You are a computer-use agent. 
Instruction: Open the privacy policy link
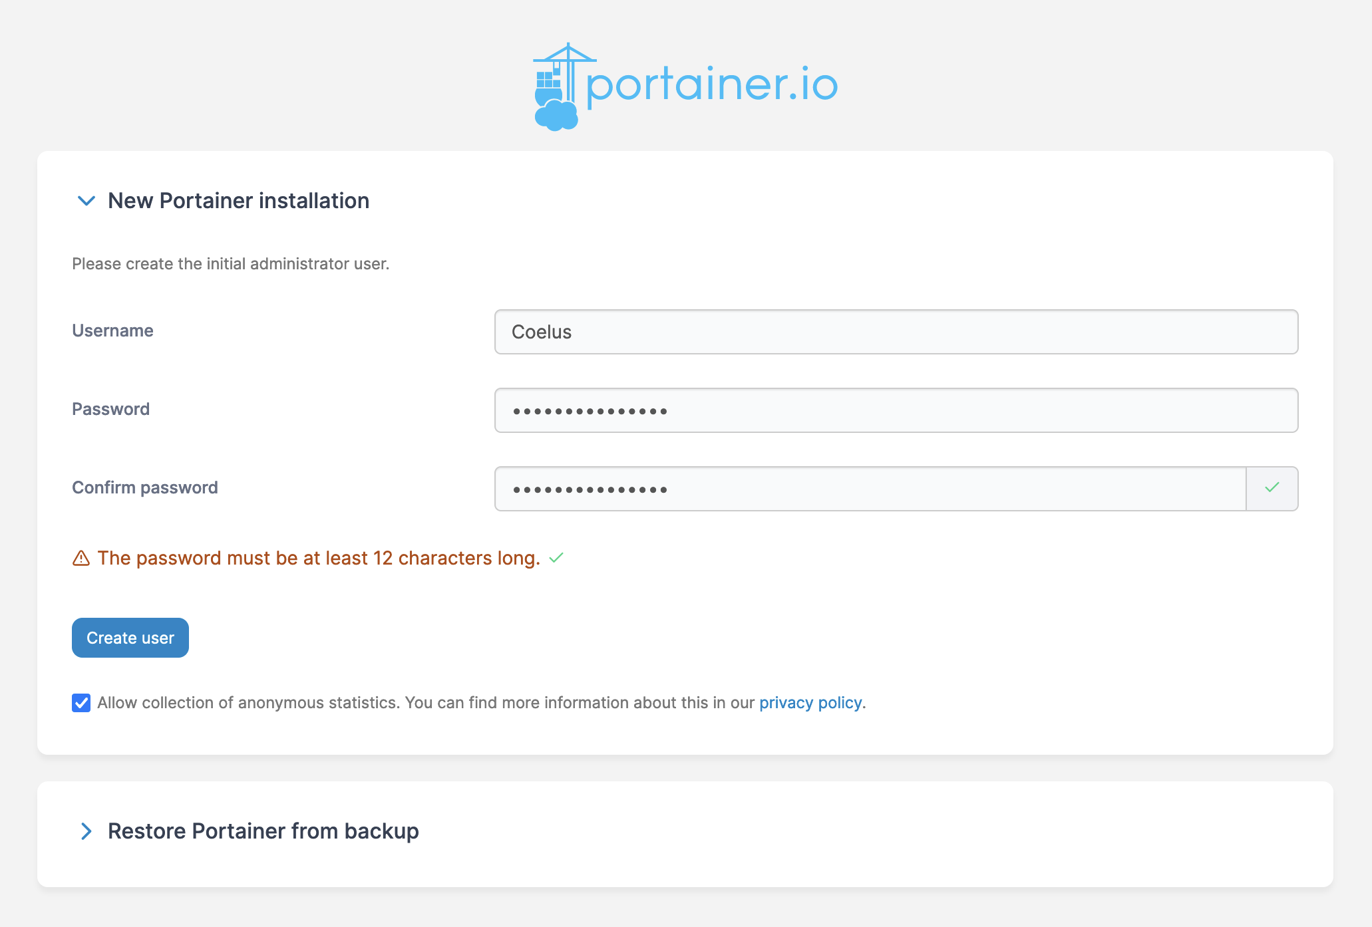click(810, 703)
